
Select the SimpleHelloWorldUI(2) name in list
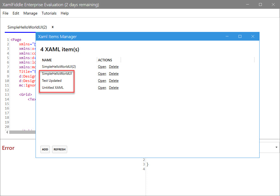[59, 67]
